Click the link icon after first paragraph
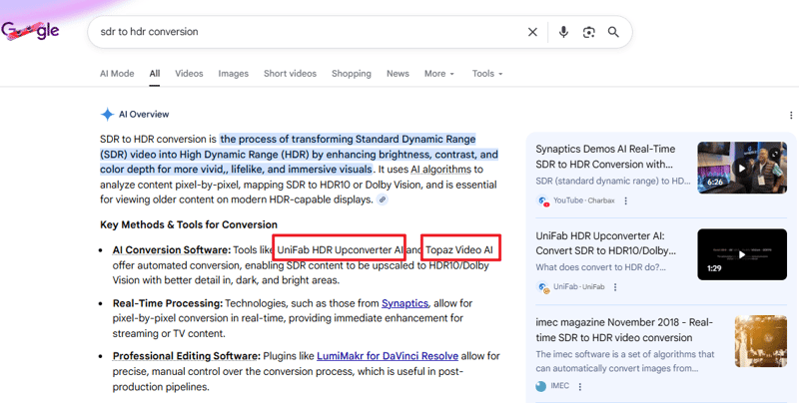Screen dimensions: 799x403 (382, 200)
